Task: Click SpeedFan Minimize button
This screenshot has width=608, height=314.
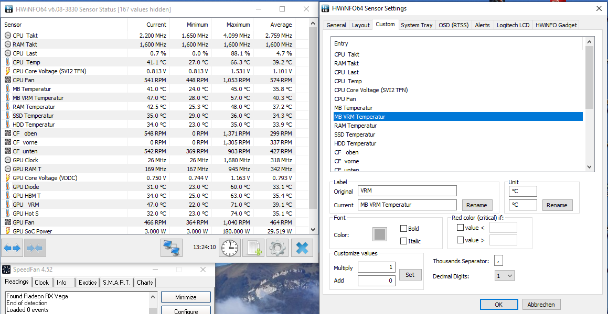Action: (186, 297)
